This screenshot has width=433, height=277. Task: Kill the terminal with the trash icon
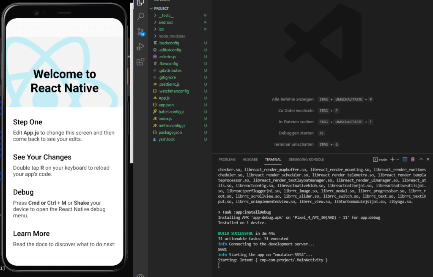pos(413,159)
